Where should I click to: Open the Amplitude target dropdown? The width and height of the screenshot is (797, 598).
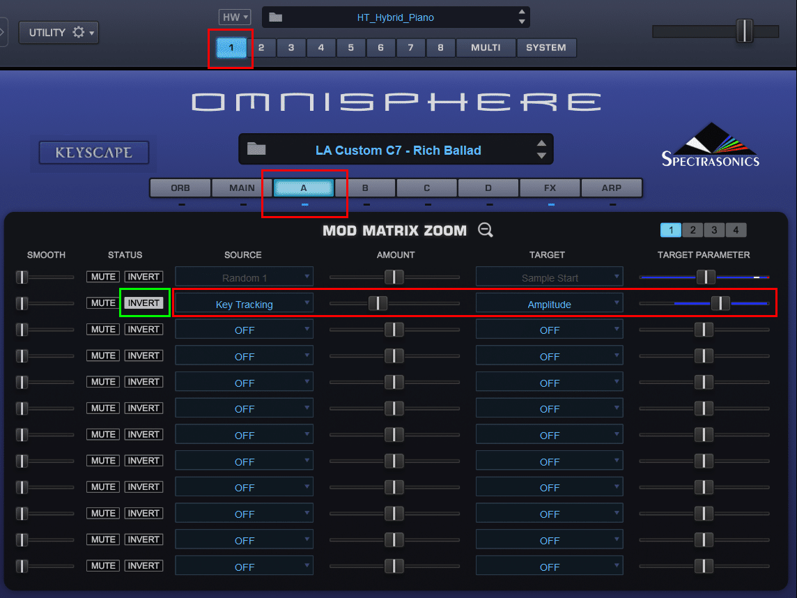click(549, 302)
